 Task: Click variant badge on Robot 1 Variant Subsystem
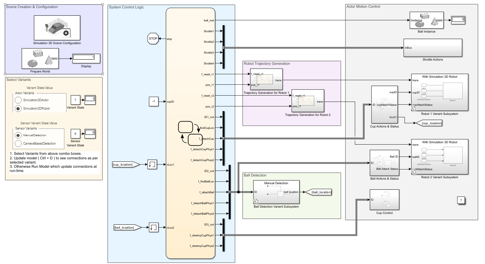tap(414, 109)
